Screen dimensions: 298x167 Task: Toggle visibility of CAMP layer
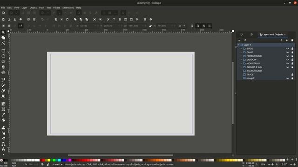[288, 52]
